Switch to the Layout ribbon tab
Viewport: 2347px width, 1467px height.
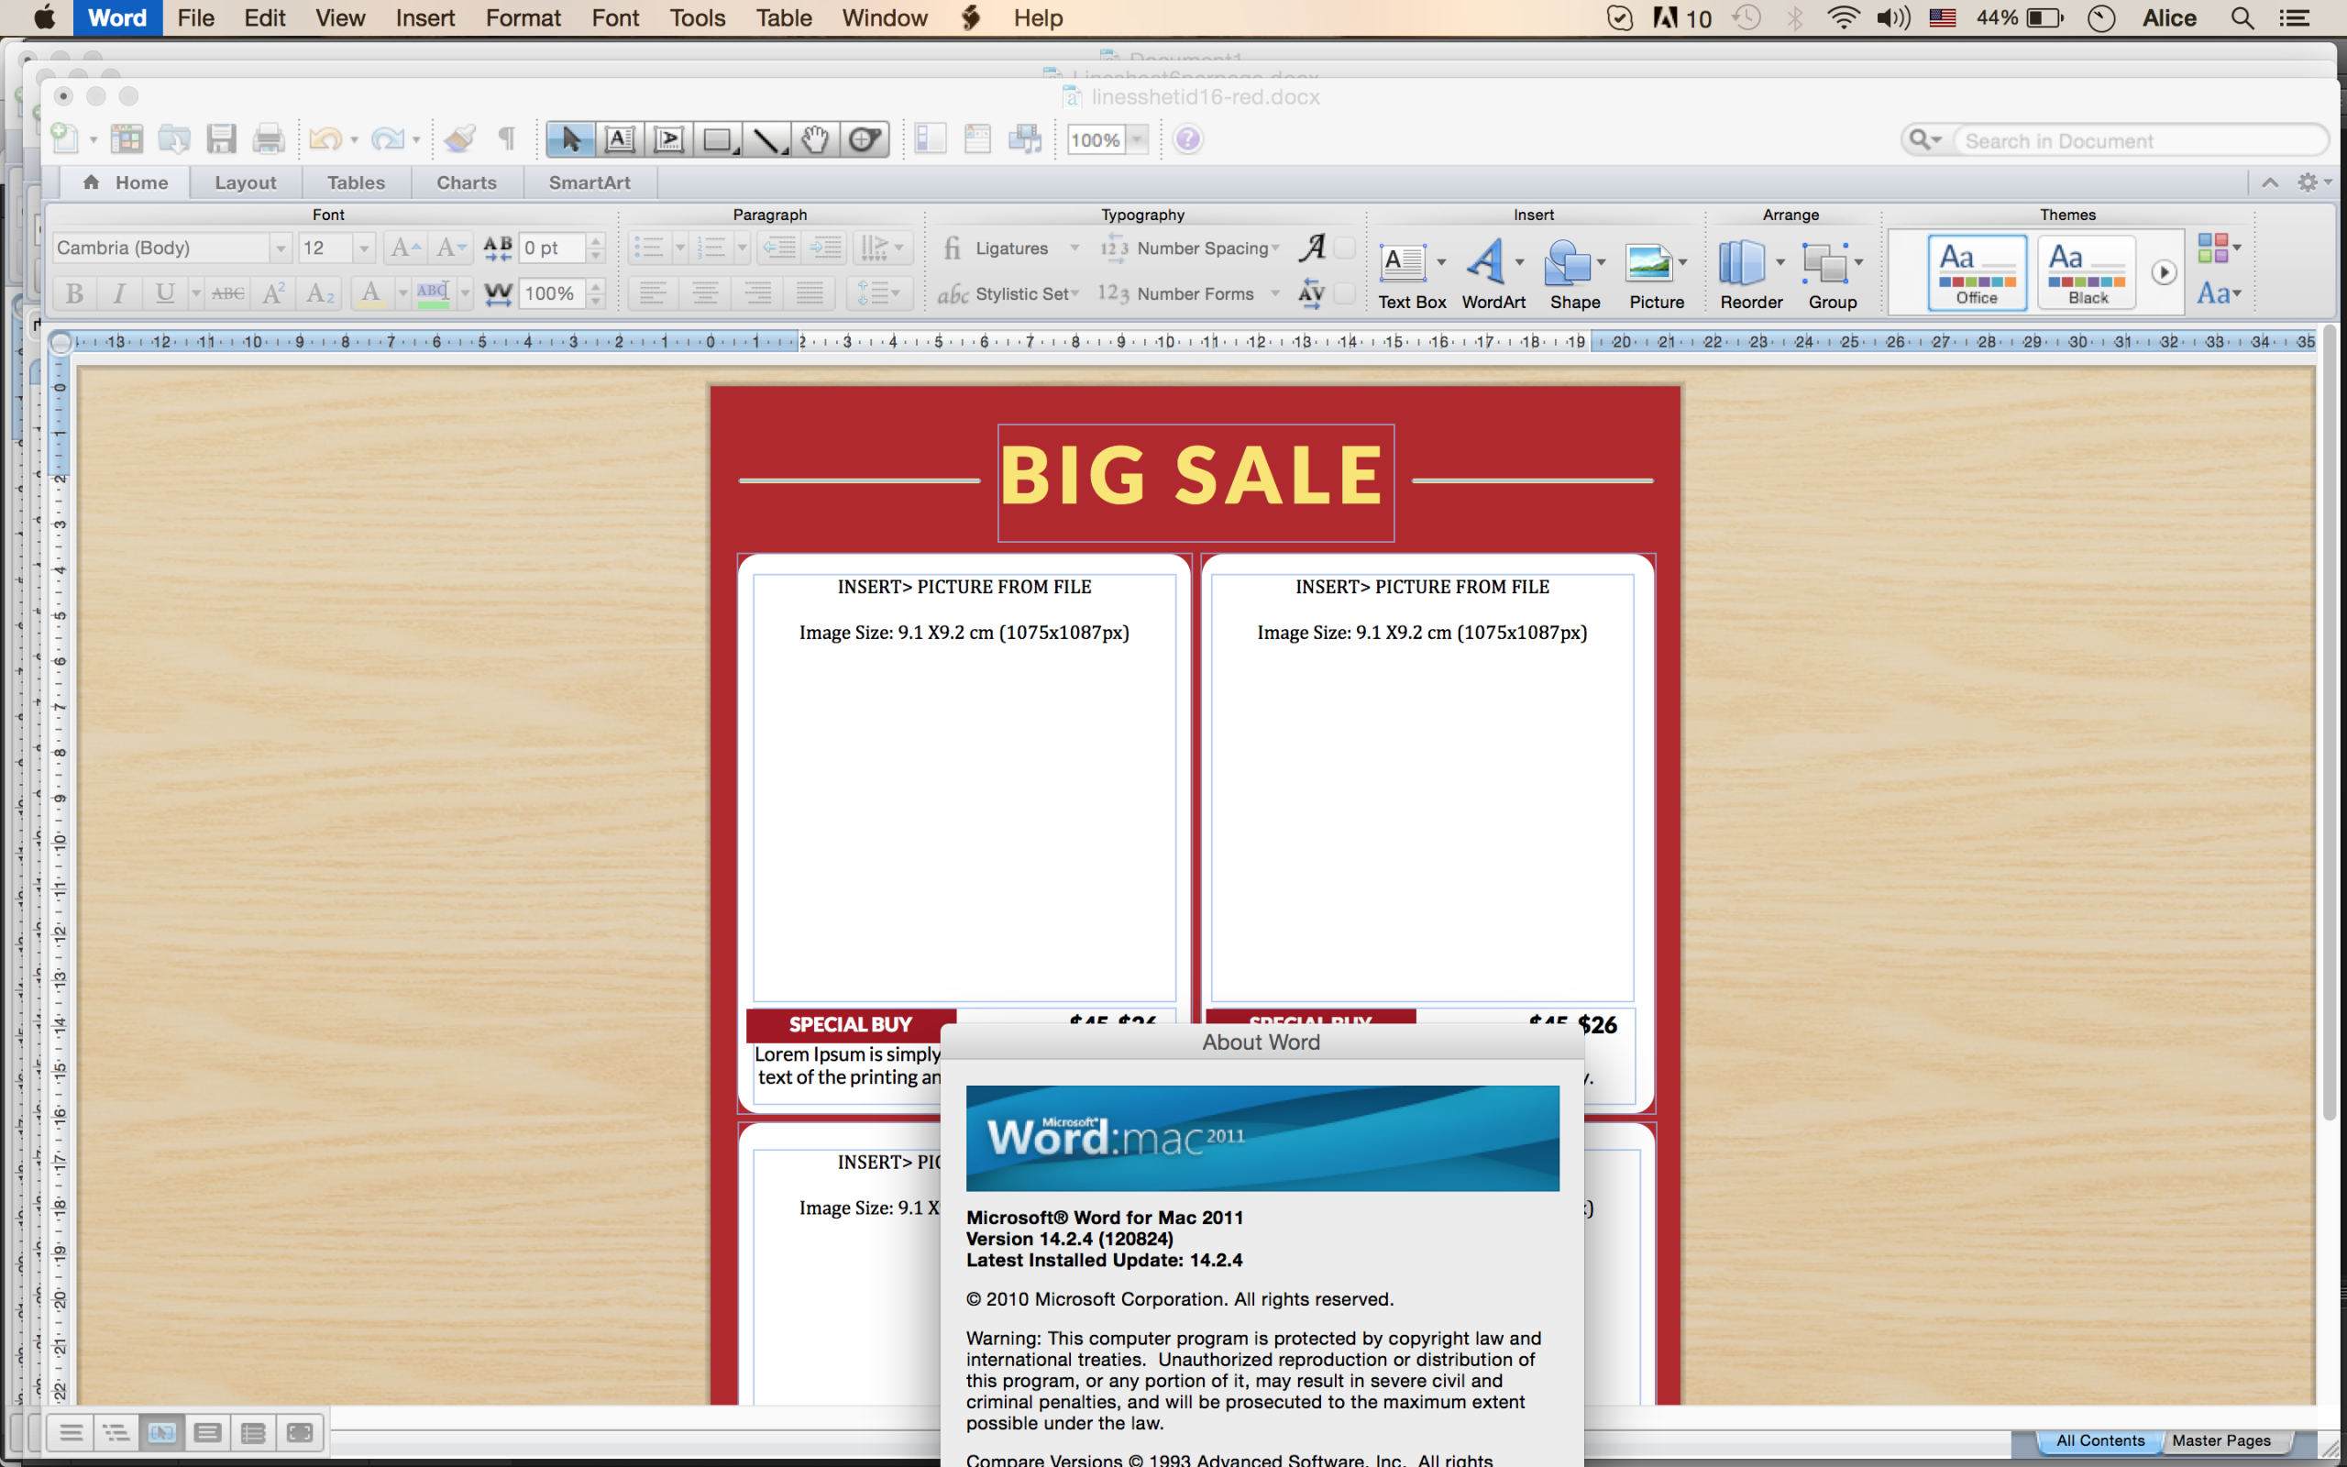(x=246, y=182)
